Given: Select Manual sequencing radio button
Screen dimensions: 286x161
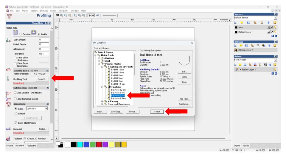Looking at the screenshot, I should pos(16,113).
